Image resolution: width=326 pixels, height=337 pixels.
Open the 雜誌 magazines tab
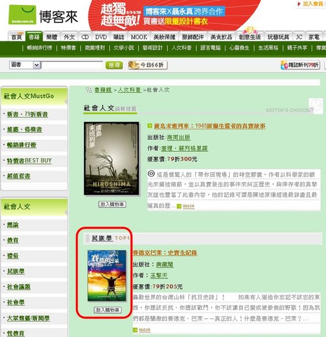[x=118, y=37]
